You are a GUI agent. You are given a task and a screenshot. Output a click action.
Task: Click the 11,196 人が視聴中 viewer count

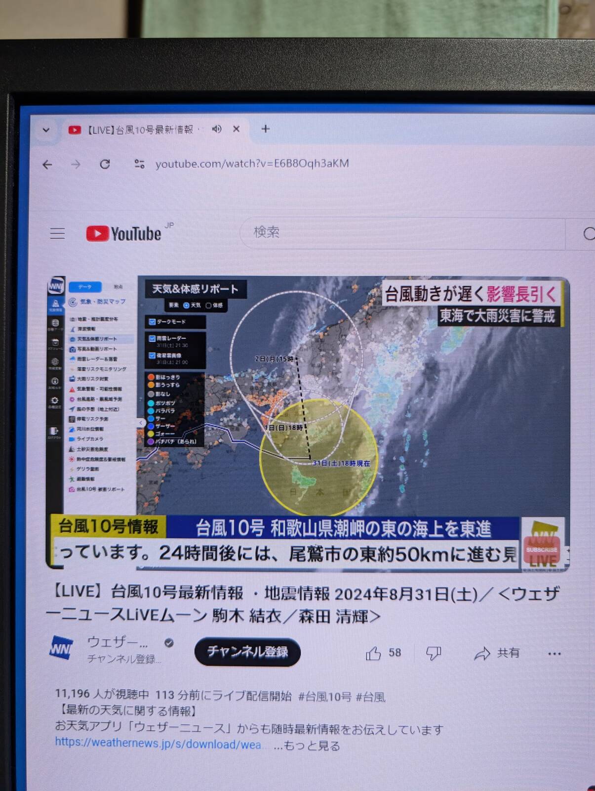point(102,694)
